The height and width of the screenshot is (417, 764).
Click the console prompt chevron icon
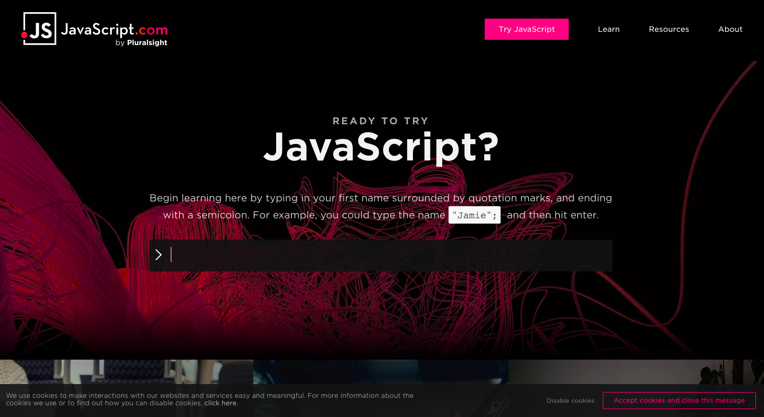[159, 255]
